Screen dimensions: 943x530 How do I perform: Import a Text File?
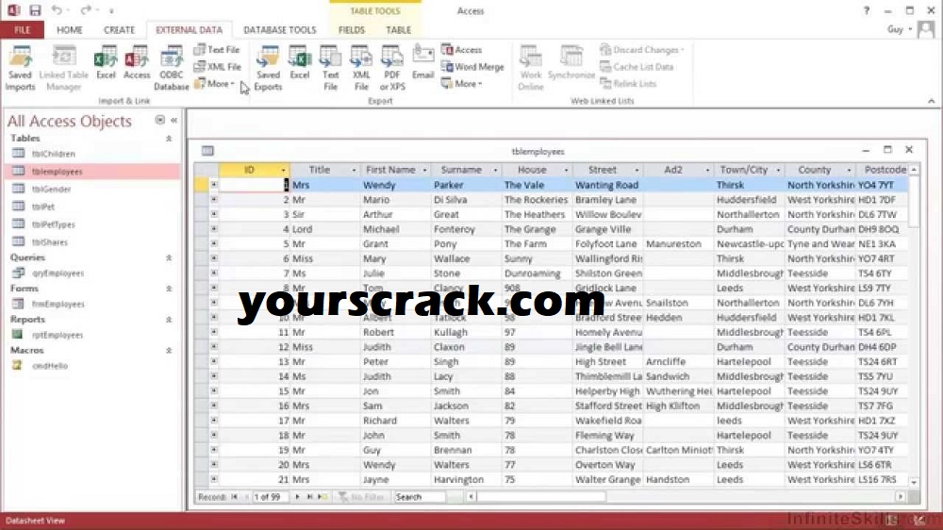217,50
